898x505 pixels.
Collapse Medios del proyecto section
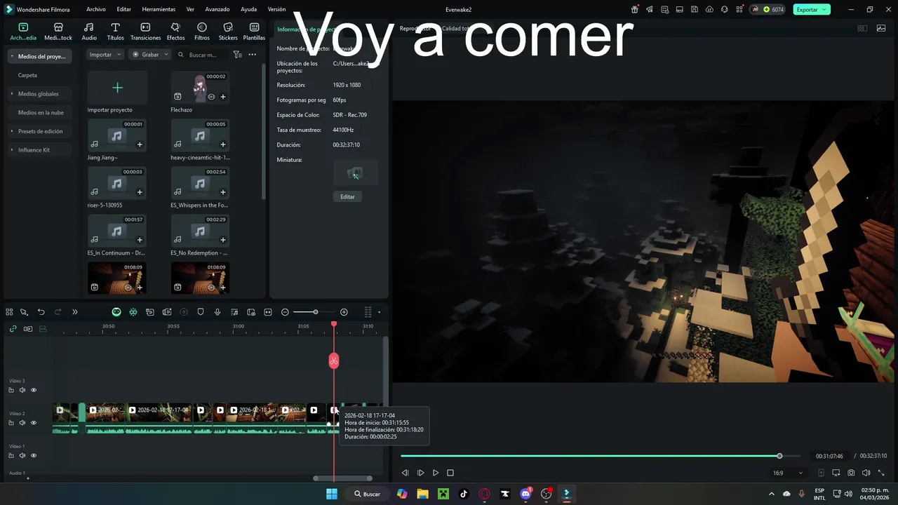[11, 56]
